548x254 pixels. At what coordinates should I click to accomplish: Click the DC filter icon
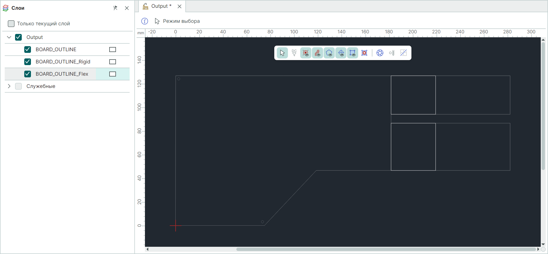tap(294, 53)
